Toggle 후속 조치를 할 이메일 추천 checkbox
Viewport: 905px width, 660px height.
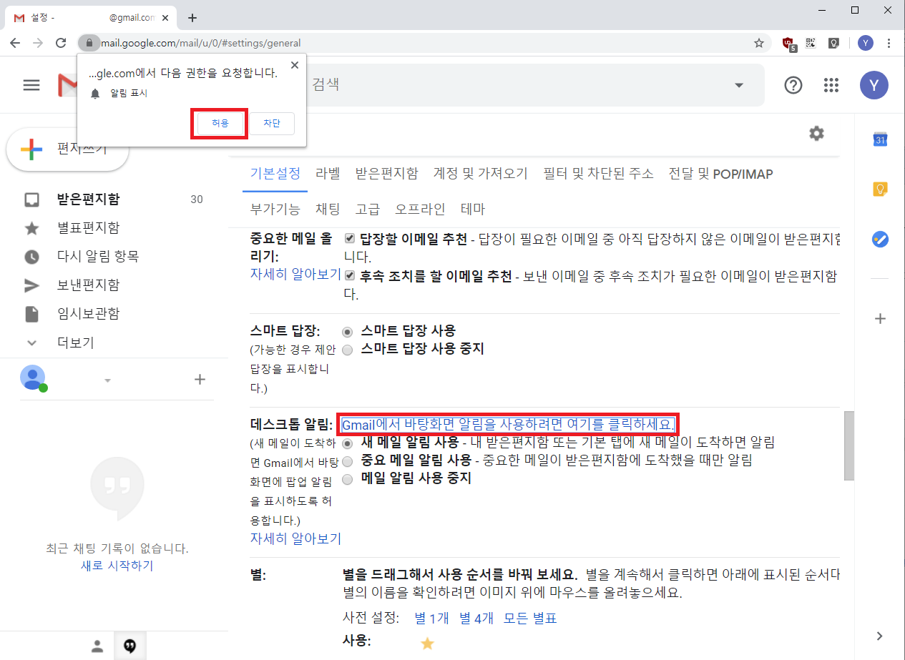click(x=350, y=275)
